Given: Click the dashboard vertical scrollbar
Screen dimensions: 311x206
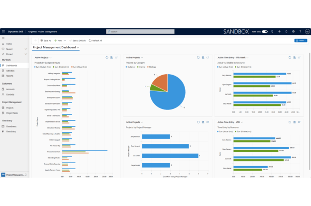Looking at the screenshot, I should pos(310,111).
